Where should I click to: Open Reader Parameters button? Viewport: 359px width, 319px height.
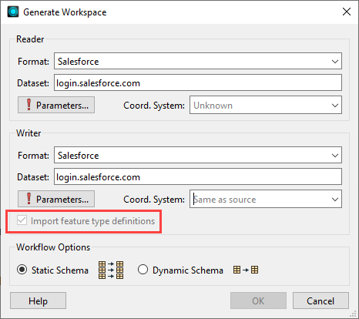[x=56, y=105]
